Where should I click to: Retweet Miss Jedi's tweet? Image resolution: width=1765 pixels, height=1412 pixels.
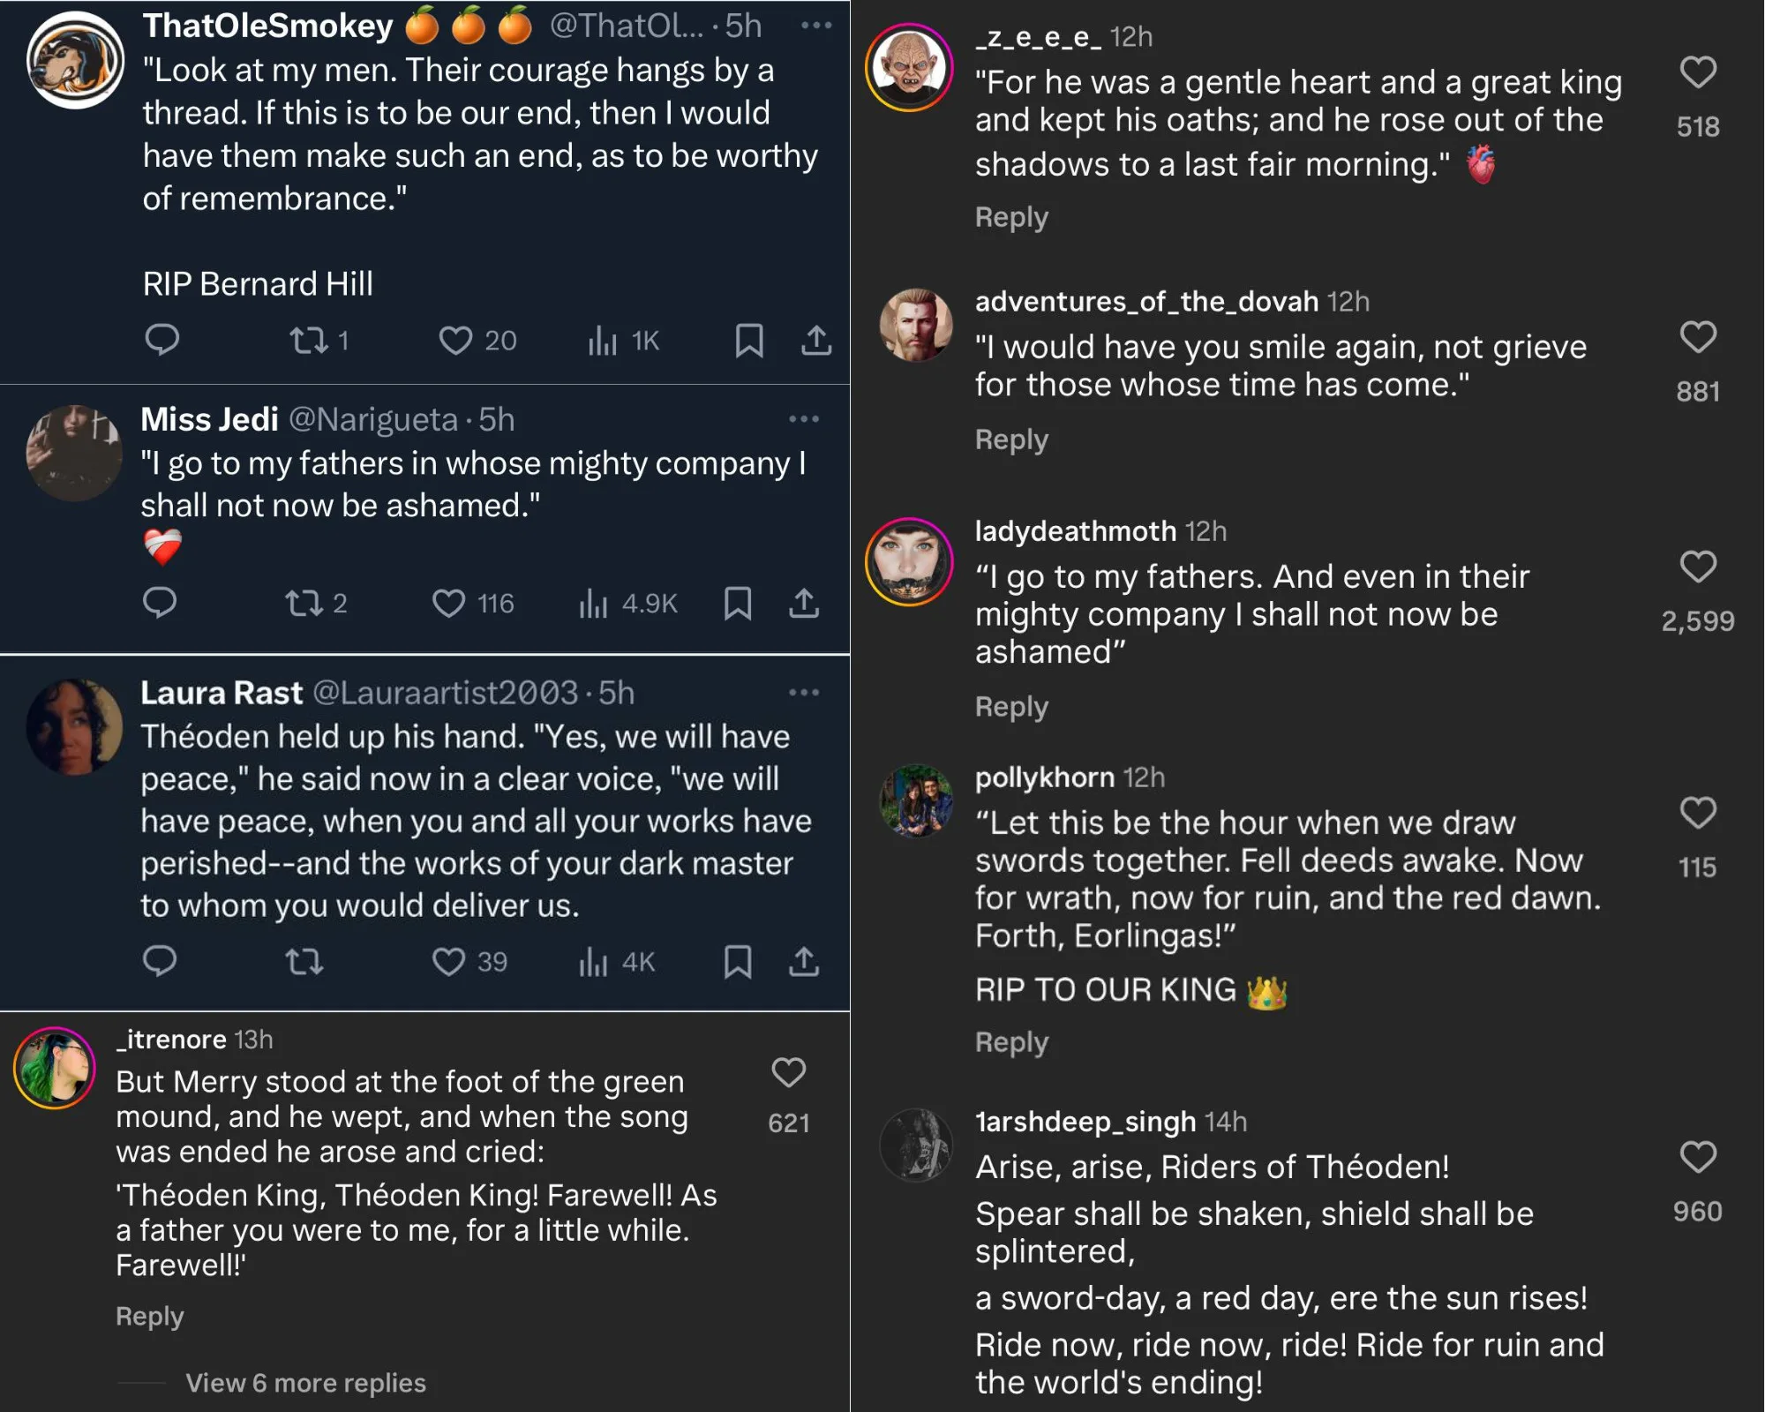[304, 604]
